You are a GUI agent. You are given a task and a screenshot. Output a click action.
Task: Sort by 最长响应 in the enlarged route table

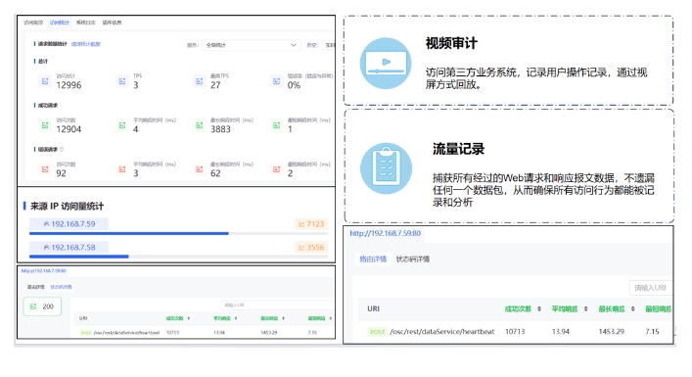[x=633, y=309]
